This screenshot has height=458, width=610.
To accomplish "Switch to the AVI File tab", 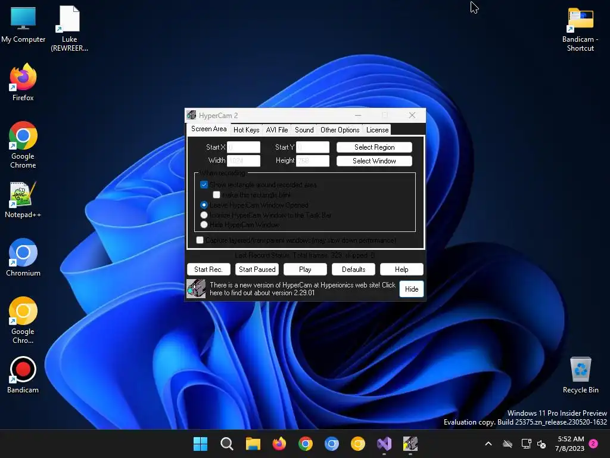I will 277,129.
